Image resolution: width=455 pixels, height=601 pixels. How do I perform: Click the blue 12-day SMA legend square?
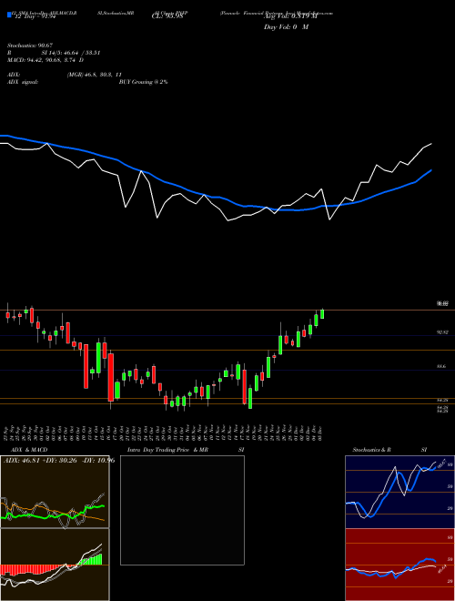tap(9, 15)
